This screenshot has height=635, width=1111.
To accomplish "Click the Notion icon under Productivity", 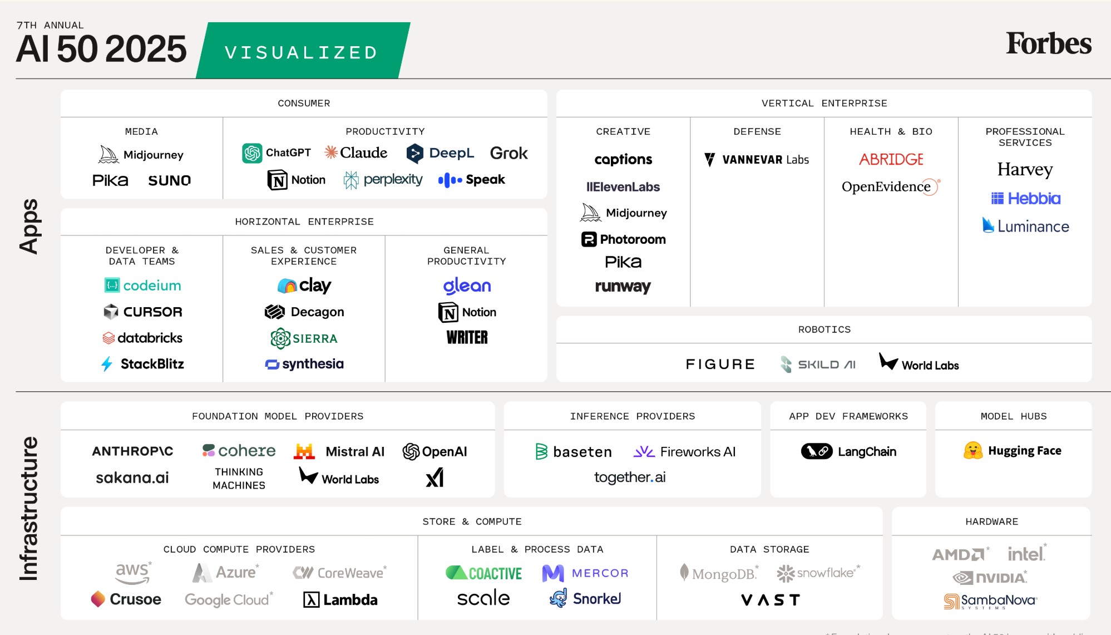I will [278, 180].
